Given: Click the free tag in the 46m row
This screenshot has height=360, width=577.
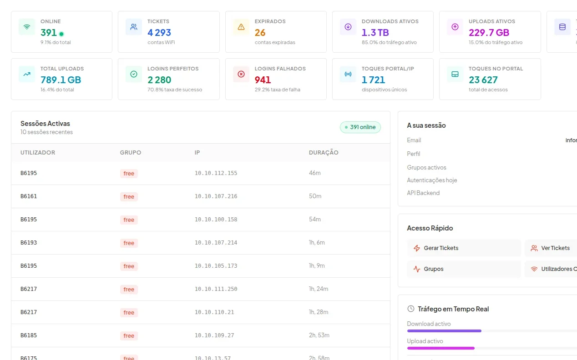Looking at the screenshot, I should (x=129, y=174).
